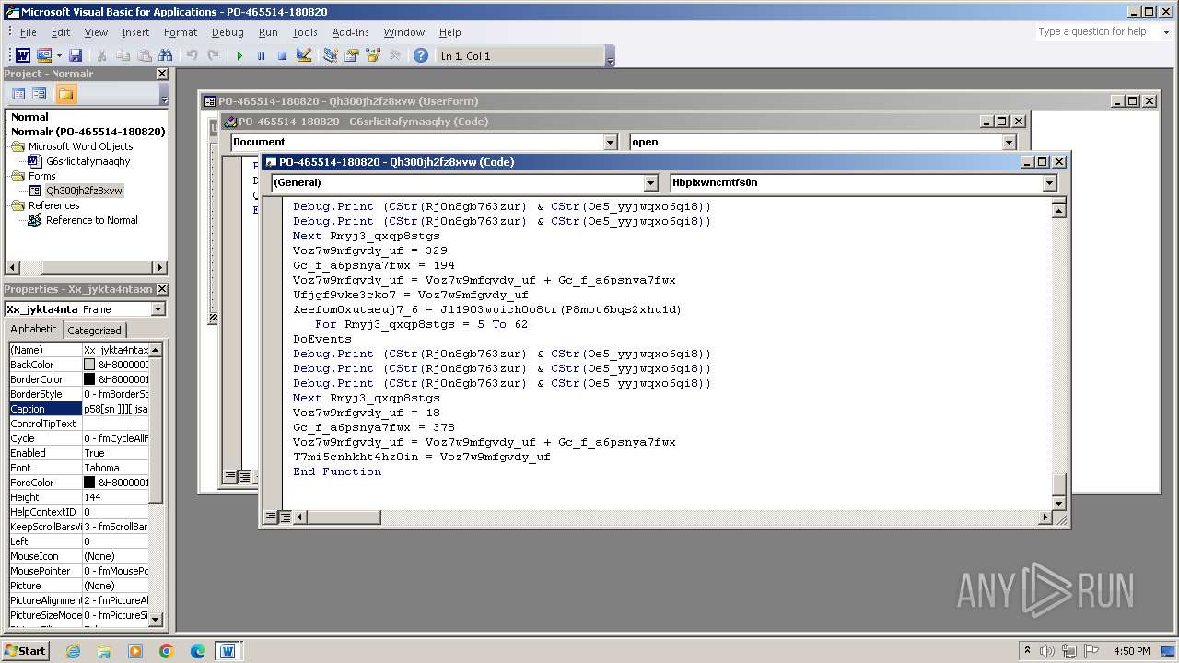Open the Window menu
1179x663 pixels.
coord(404,32)
